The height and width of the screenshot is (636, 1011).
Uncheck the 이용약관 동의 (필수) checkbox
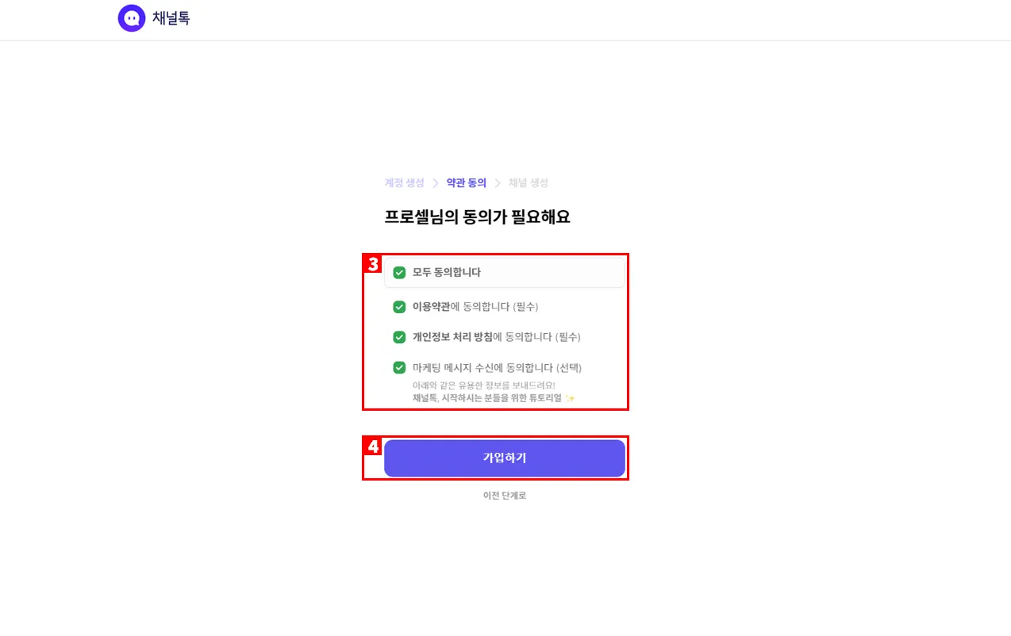(x=400, y=307)
